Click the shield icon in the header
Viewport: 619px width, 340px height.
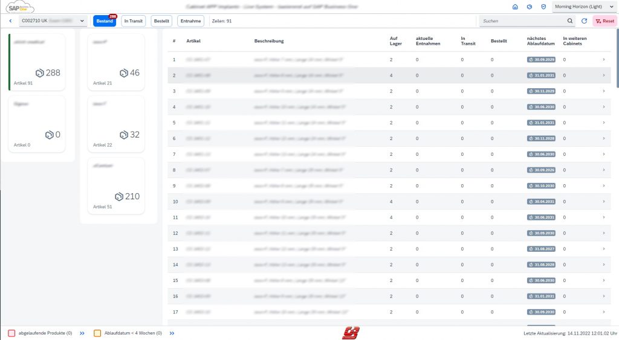pyautogui.click(x=543, y=7)
